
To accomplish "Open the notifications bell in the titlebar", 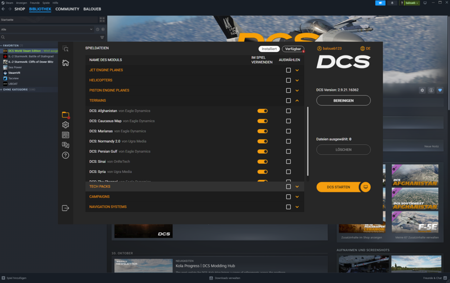I will click(x=391, y=3).
